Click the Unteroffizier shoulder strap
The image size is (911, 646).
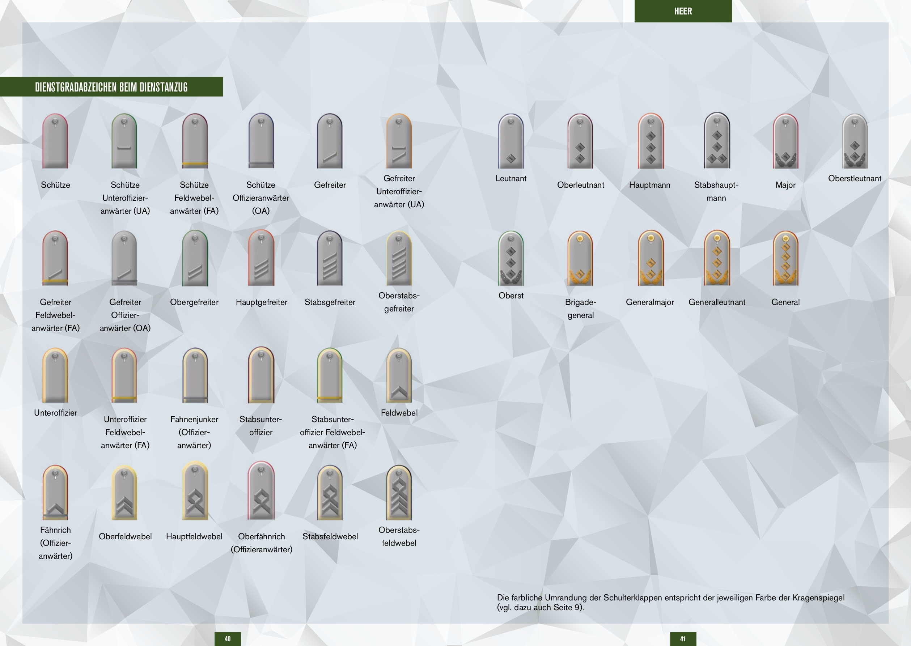click(55, 375)
